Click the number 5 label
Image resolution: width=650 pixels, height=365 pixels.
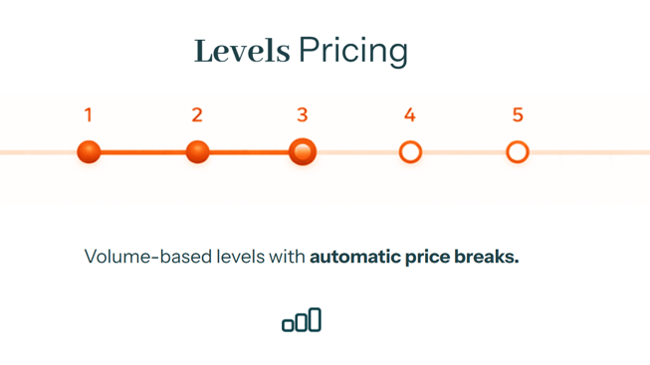click(x=518, y=115)
